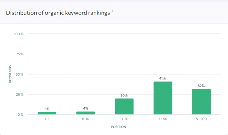Click the 32% value label
Viewport: 228px width, 135px height.
201,86
